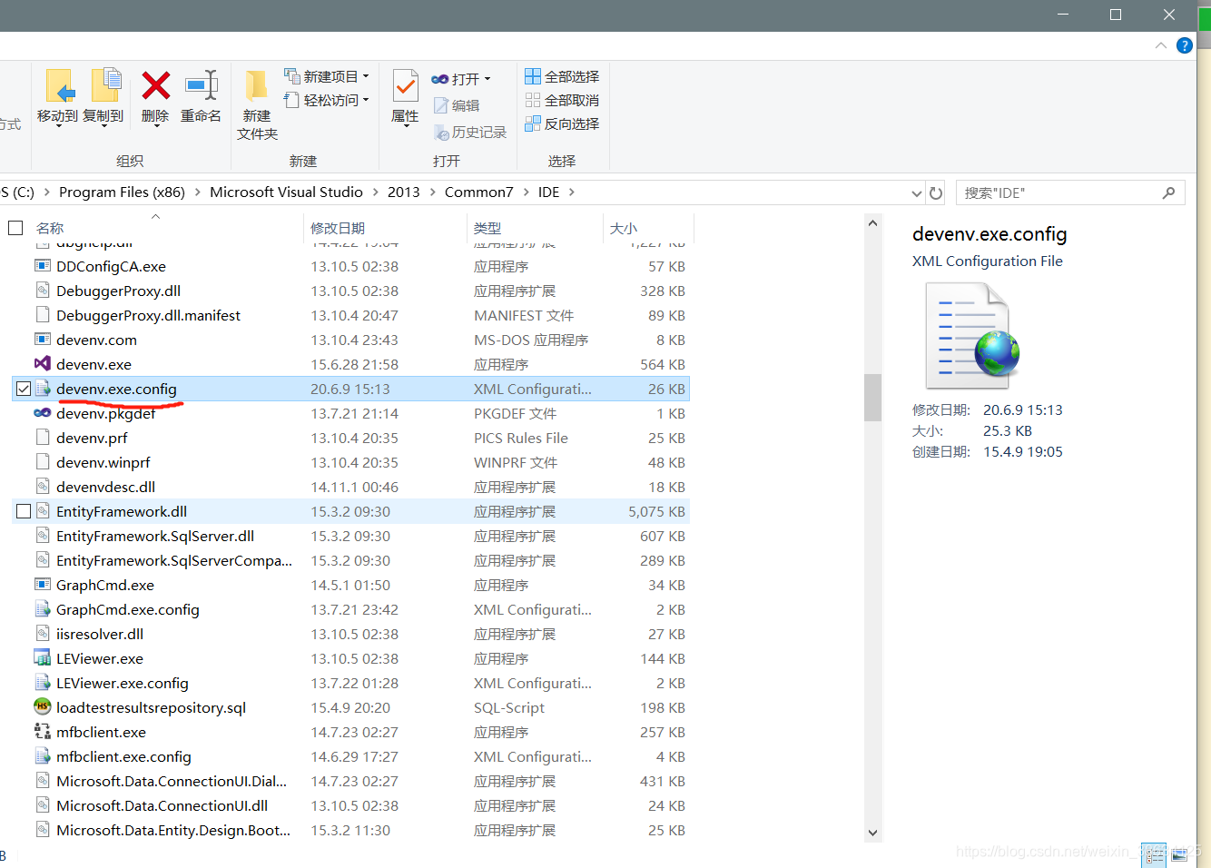
Task: Click the file list scroll down arrow
Action: (872, 833)
